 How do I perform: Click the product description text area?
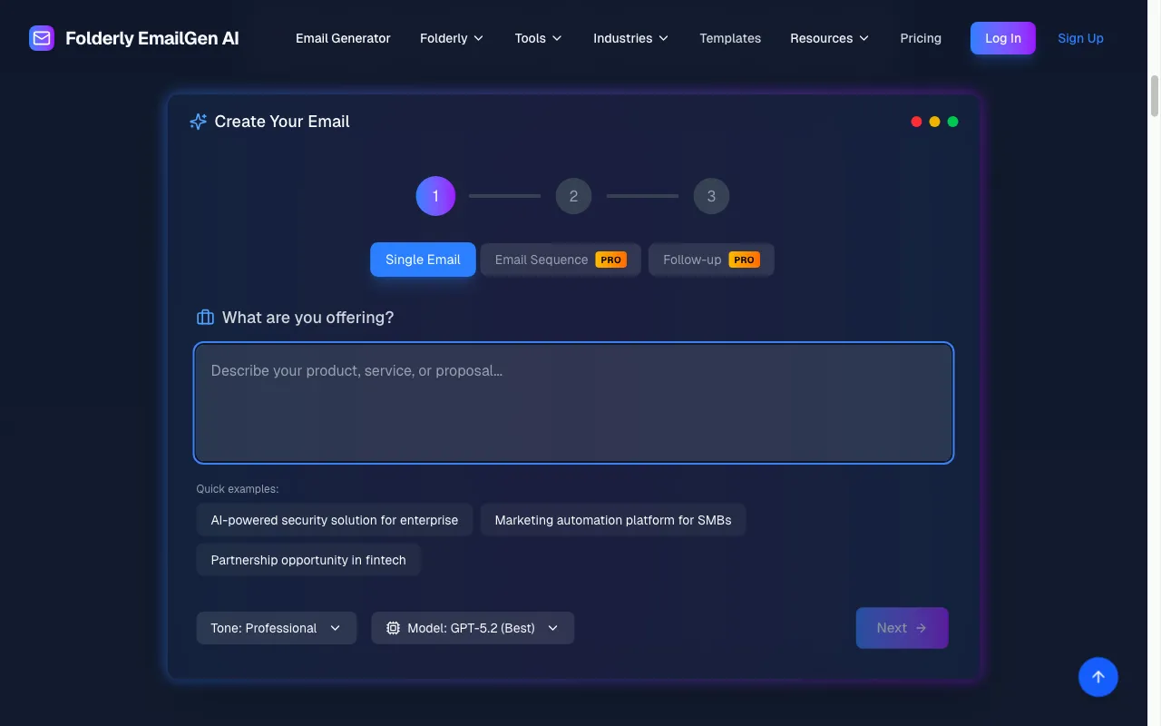574,403
